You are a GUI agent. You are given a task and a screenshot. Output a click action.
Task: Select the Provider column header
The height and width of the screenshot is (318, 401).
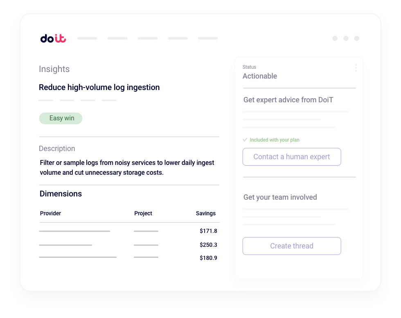click(x=50, y=213)
